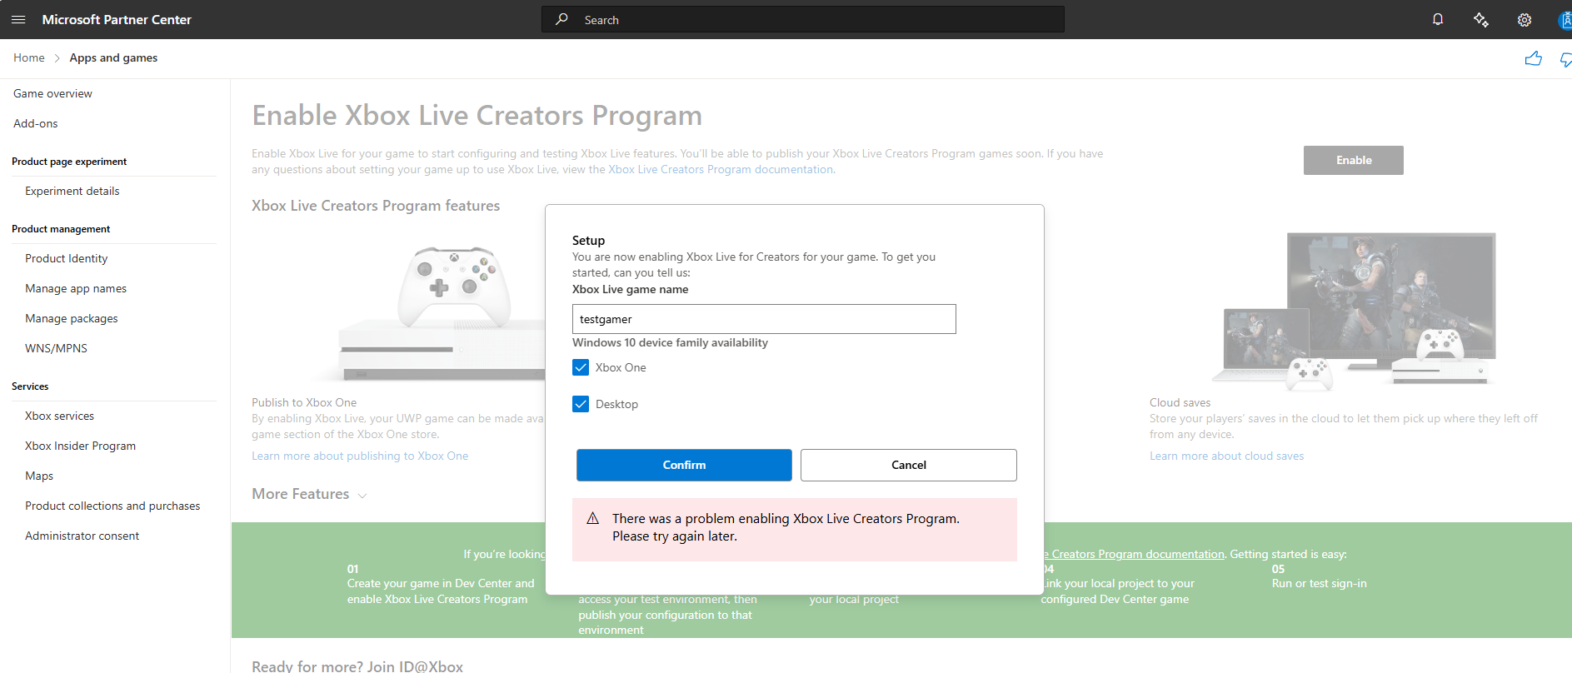Expand the More Features section
The width and height of the screenshot is (1572, 673).
click(309, 494)
